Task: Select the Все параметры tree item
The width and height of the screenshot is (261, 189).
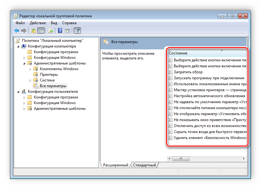Action: (x=53, y=86)
